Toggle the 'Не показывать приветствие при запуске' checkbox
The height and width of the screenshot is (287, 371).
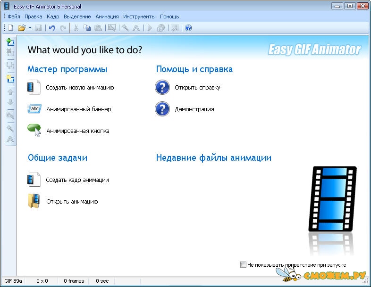243,264
